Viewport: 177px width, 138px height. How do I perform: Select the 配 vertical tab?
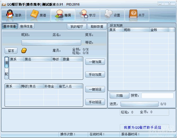pyautogui.click(x=7, y=74)
